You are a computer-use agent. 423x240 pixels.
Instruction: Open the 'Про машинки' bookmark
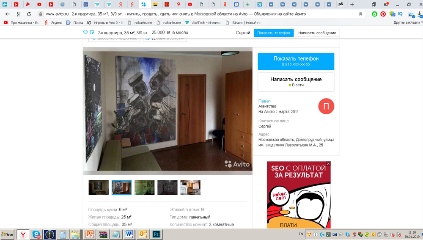pyautogui.click(x=22, y=23)
